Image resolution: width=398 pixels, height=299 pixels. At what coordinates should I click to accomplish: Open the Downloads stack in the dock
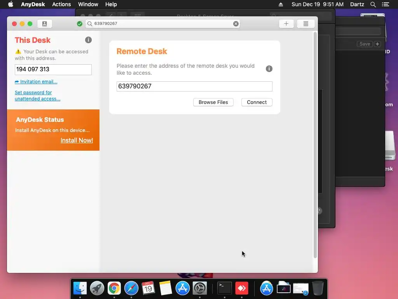[x=283, y=288]
